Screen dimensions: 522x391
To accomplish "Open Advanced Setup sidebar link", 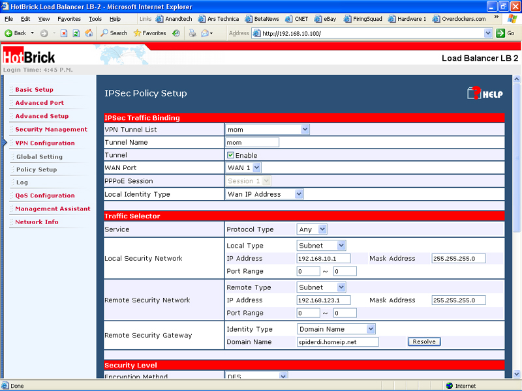I will point(42,116).
